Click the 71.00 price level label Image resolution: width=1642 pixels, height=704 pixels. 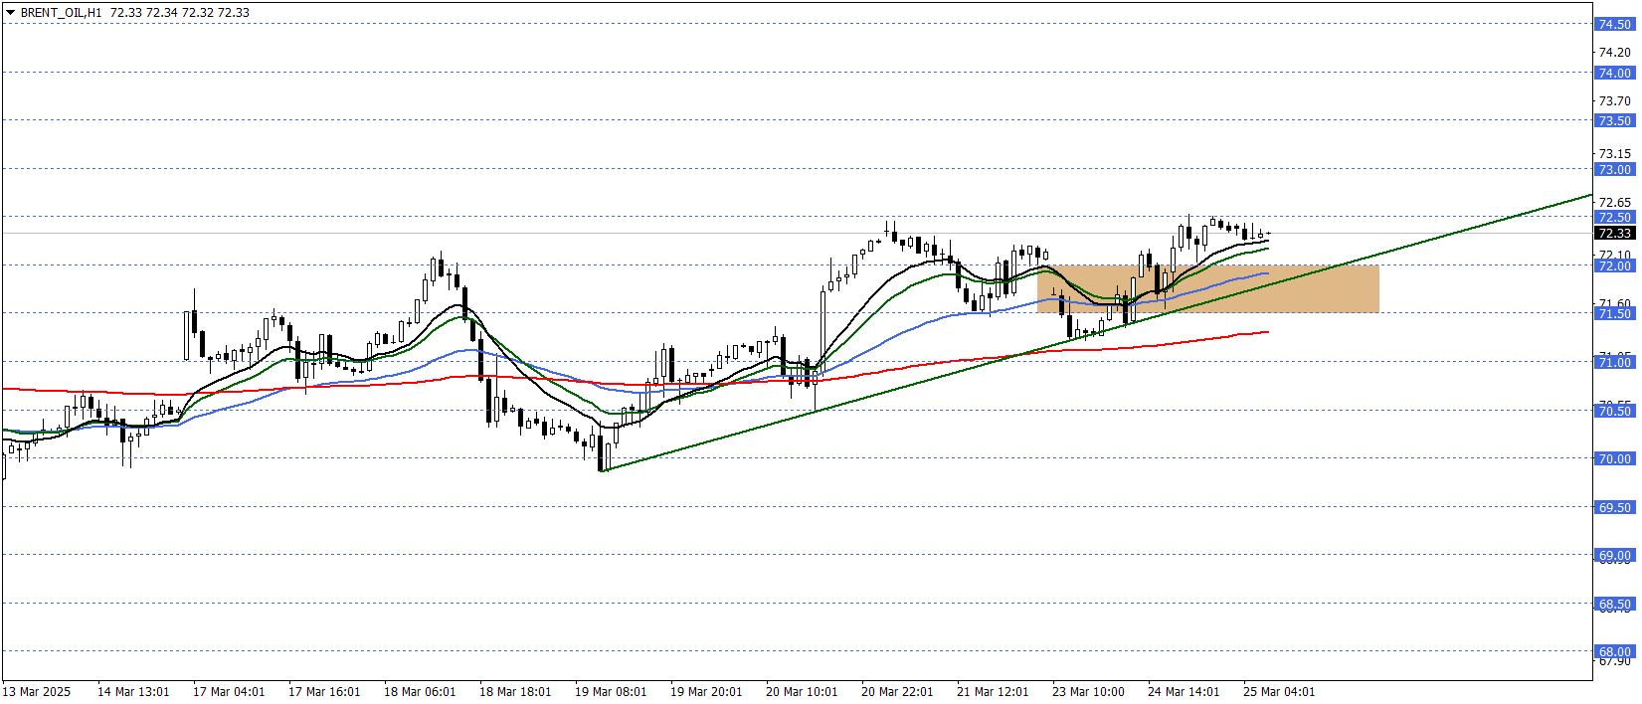click(x=1614, y=363)
